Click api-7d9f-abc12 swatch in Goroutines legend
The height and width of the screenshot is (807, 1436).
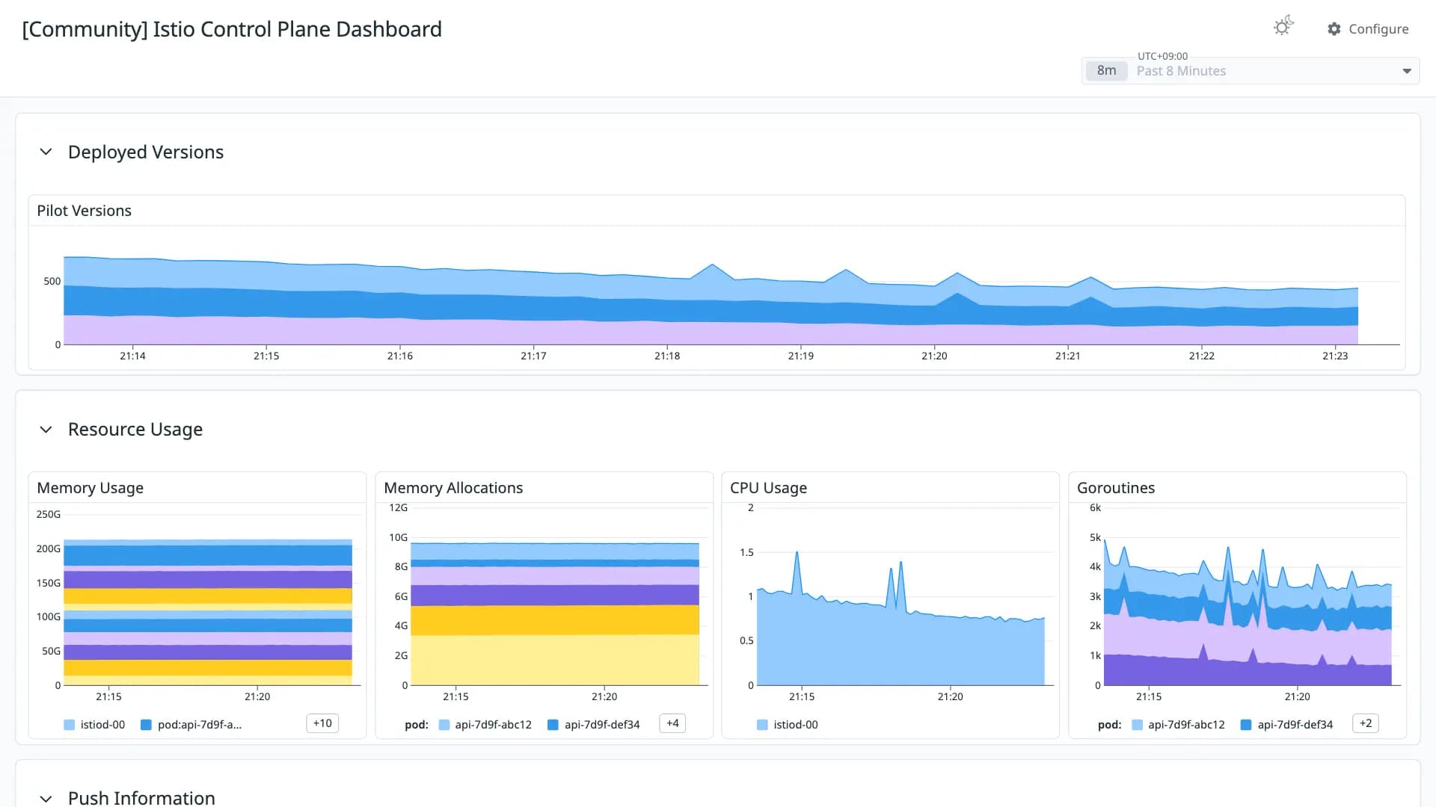[1138, 725]
